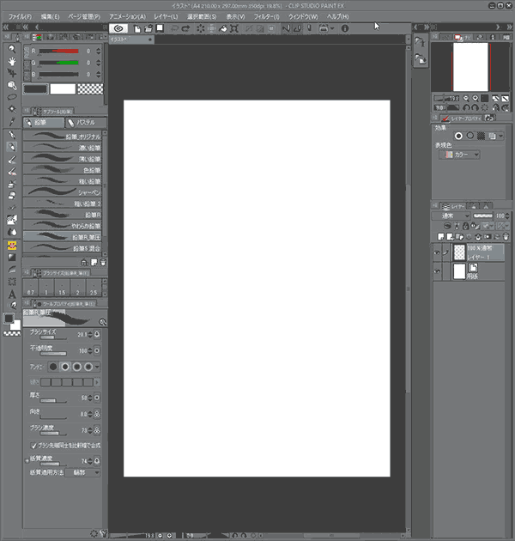Increase brush size with stepper

[x=90, y=332]
